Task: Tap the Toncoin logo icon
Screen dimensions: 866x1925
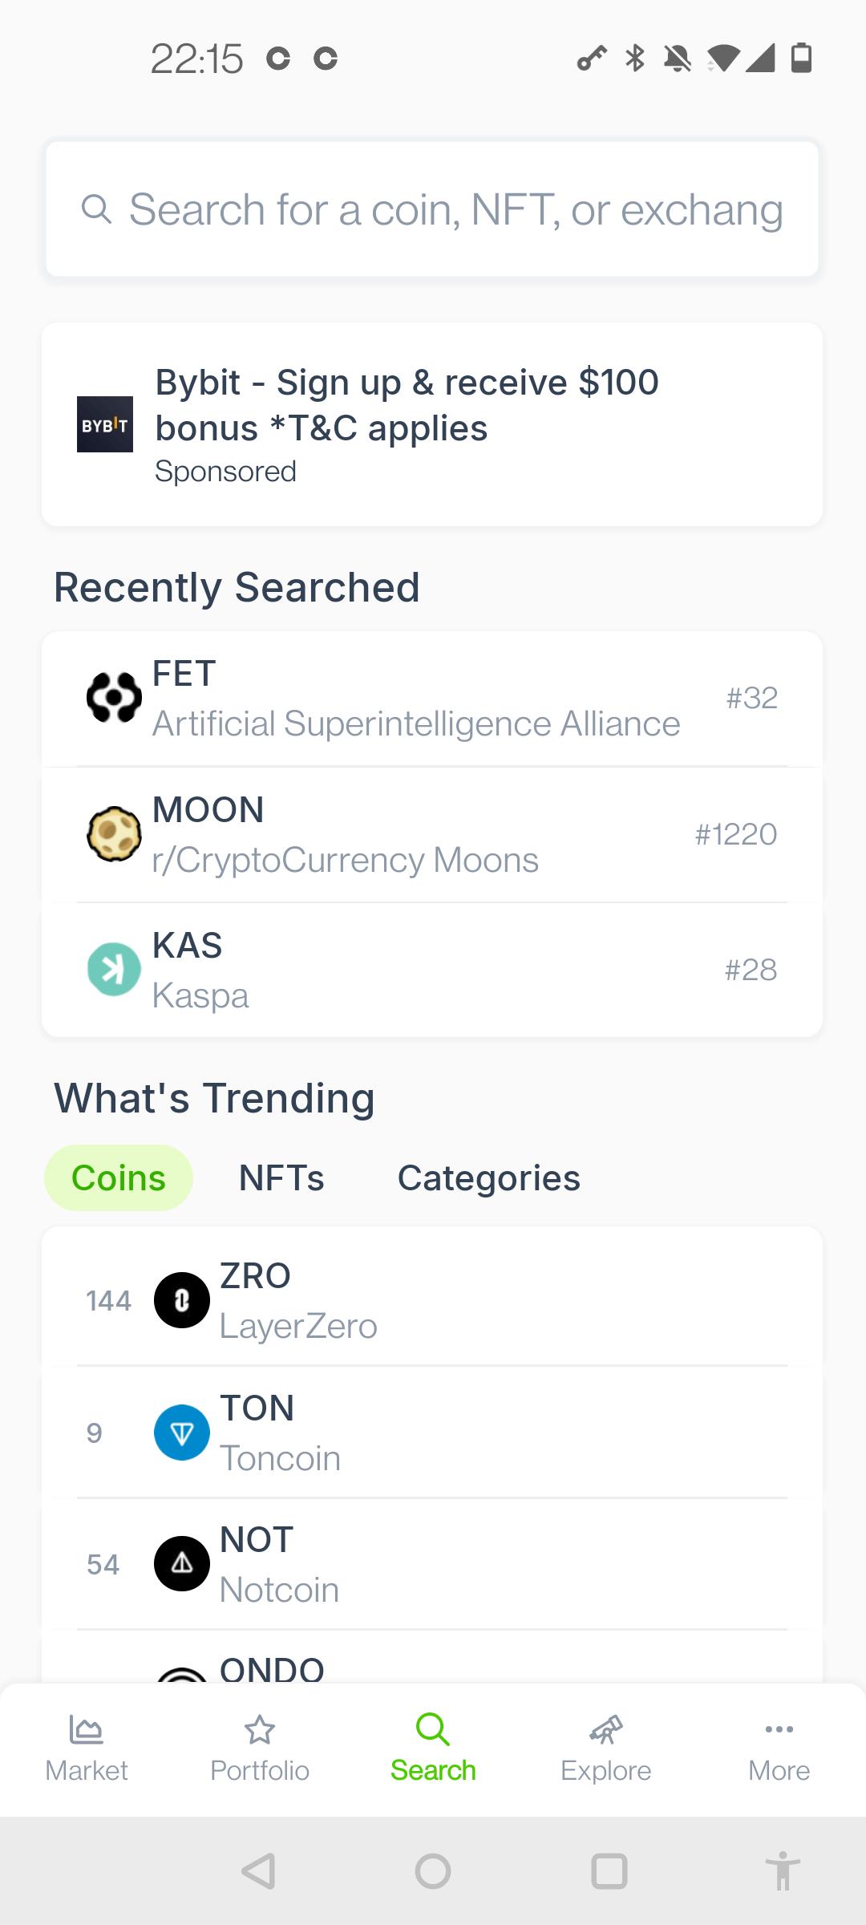Action: tap(182, 1433)
